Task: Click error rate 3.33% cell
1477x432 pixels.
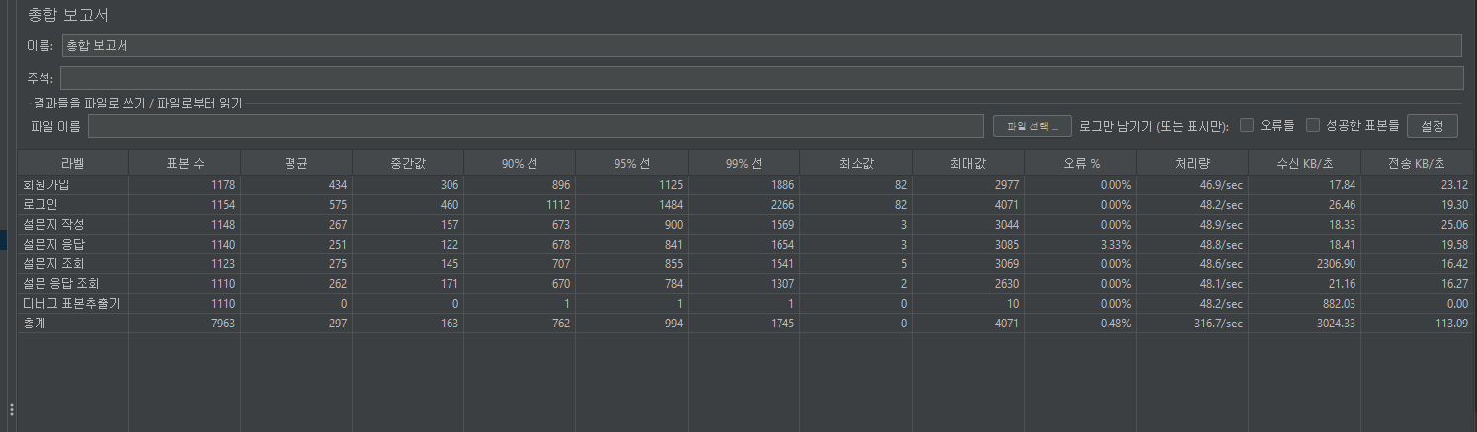Action: coord(1115,244)
